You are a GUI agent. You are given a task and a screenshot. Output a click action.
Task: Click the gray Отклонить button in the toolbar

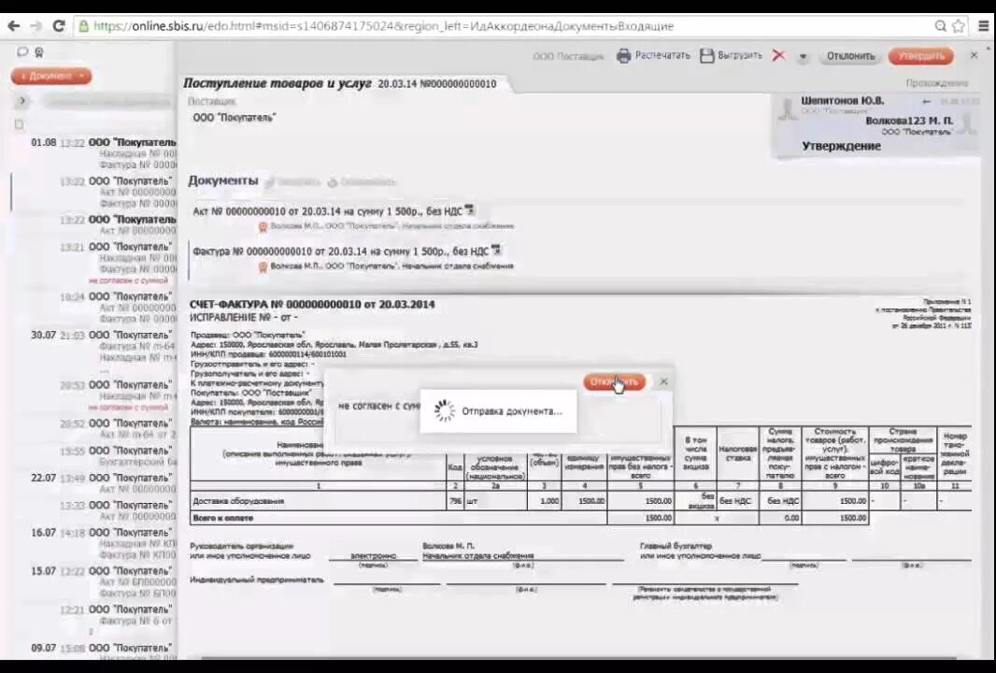pos(850,56)
